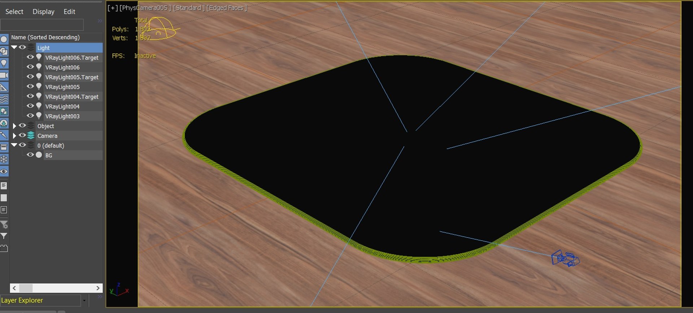
Task: Toggle Display Frozen Objects snowflake icon
Action: [4, 159]
